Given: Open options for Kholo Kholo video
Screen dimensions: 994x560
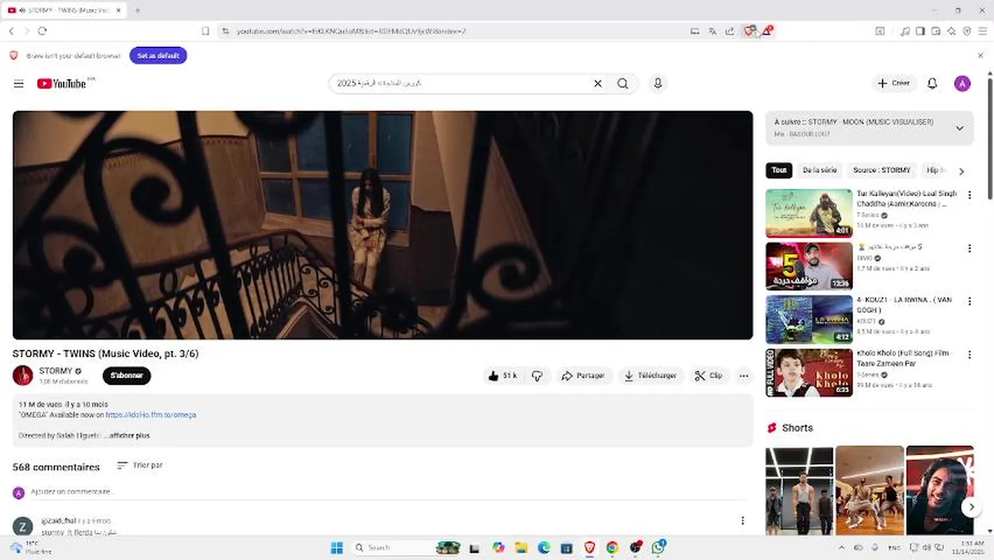Looking at the screenshot, I should point(969,355).
